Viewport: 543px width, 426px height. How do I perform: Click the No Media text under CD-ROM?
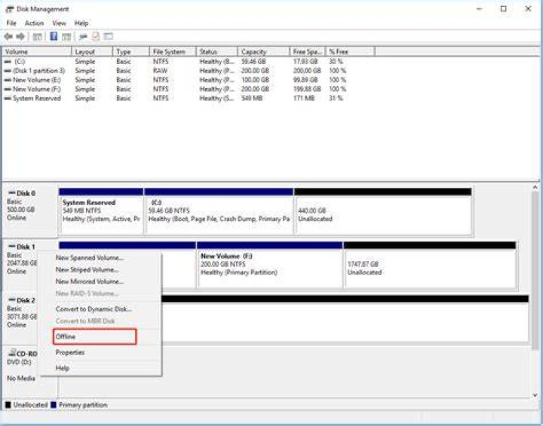[x=21, y=378]
